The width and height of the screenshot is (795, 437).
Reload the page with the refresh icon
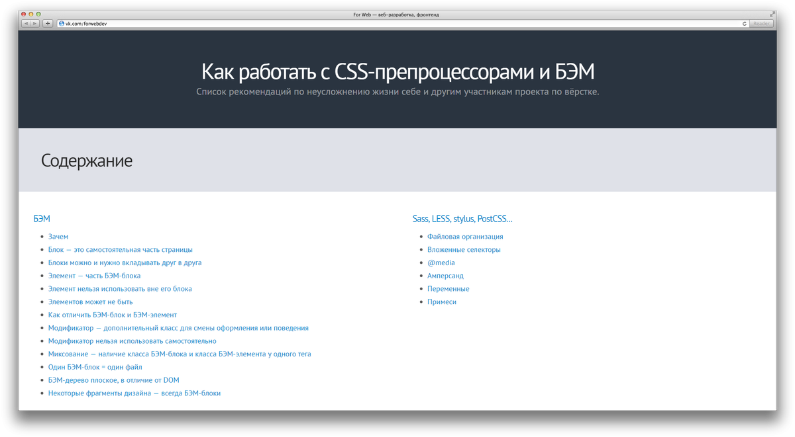click(x=744, y=23)
